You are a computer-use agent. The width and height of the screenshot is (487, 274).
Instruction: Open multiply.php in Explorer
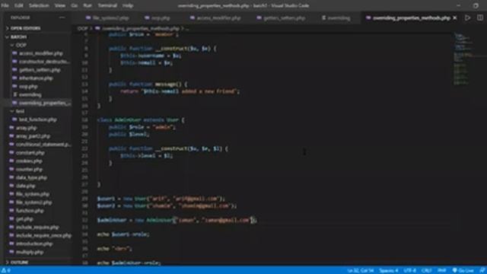point(30,252)
